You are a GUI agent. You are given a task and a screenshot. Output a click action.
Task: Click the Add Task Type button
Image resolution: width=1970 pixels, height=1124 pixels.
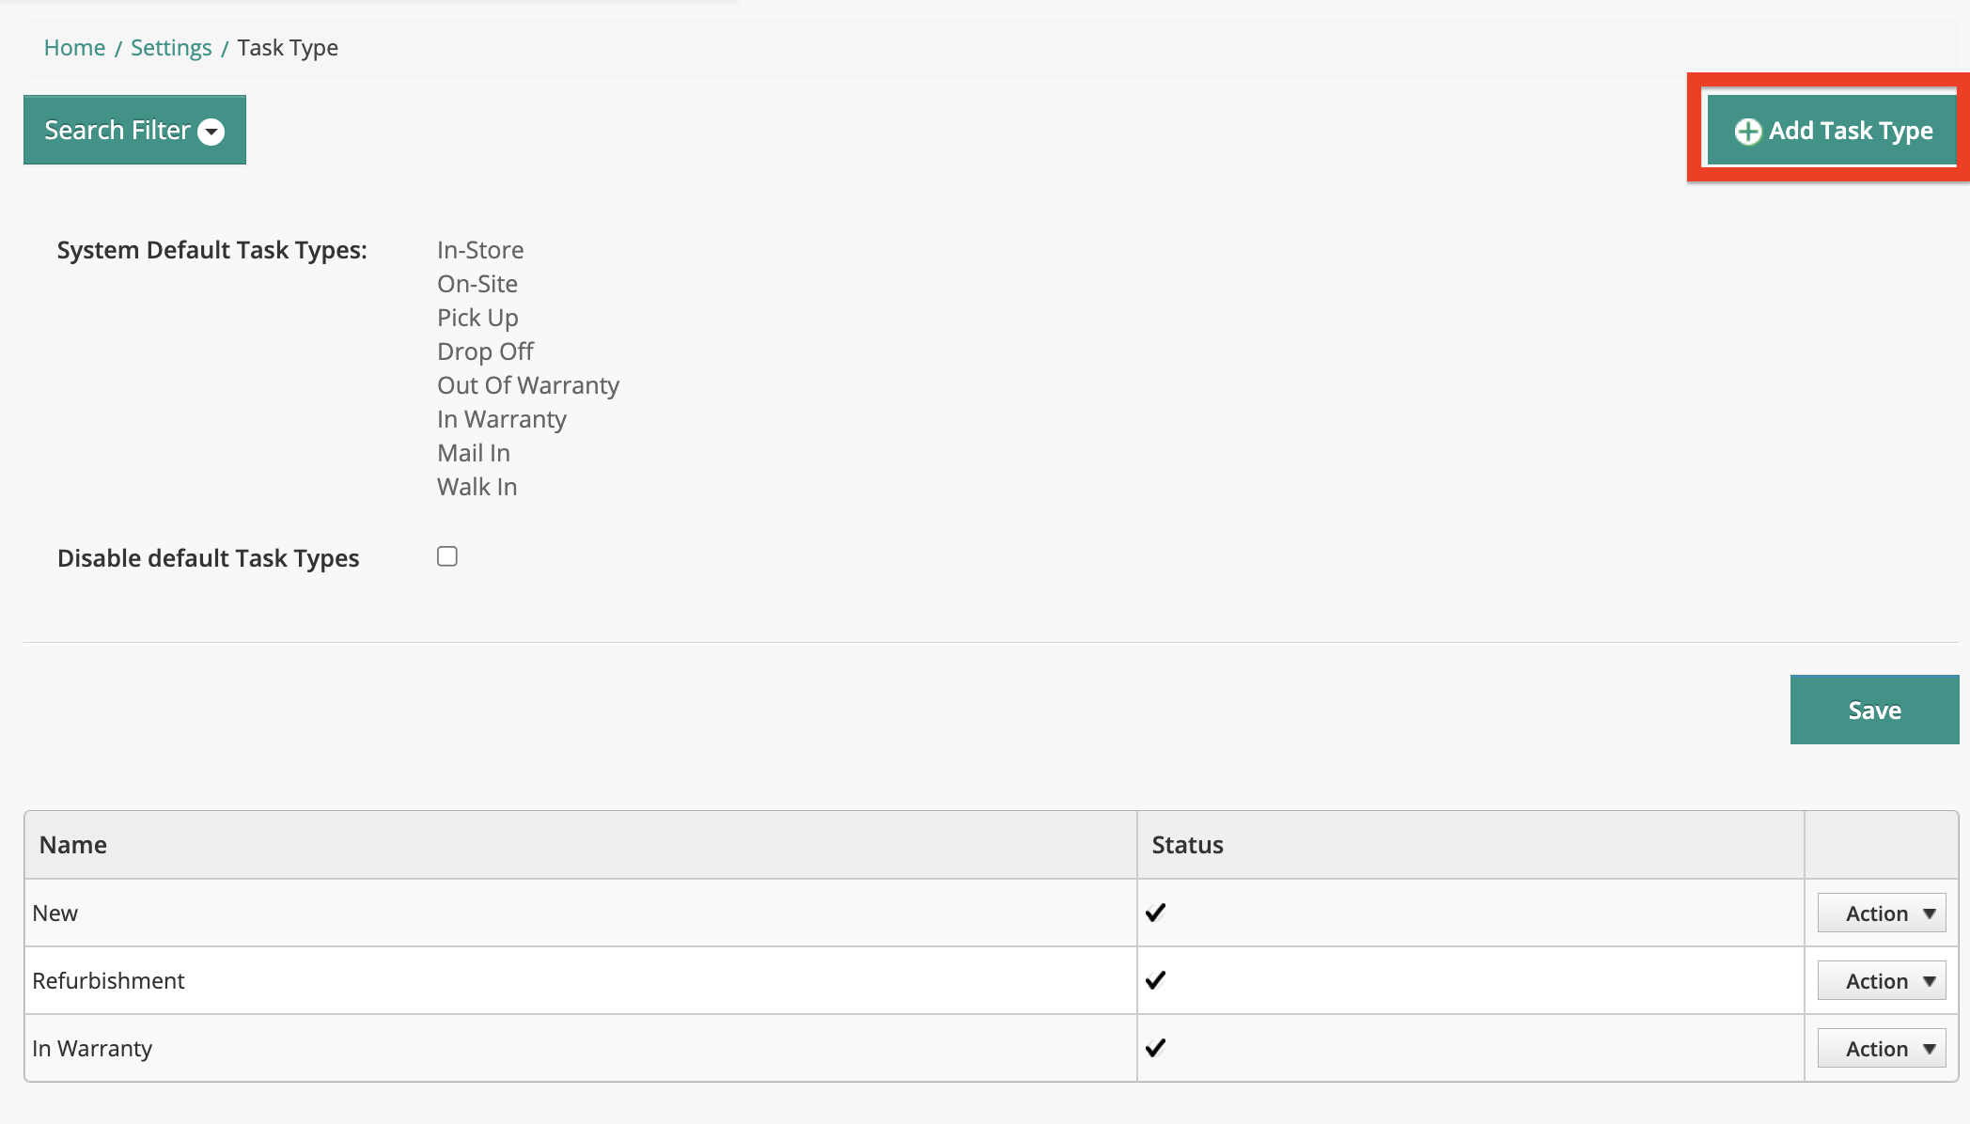tap(1833, 130)
